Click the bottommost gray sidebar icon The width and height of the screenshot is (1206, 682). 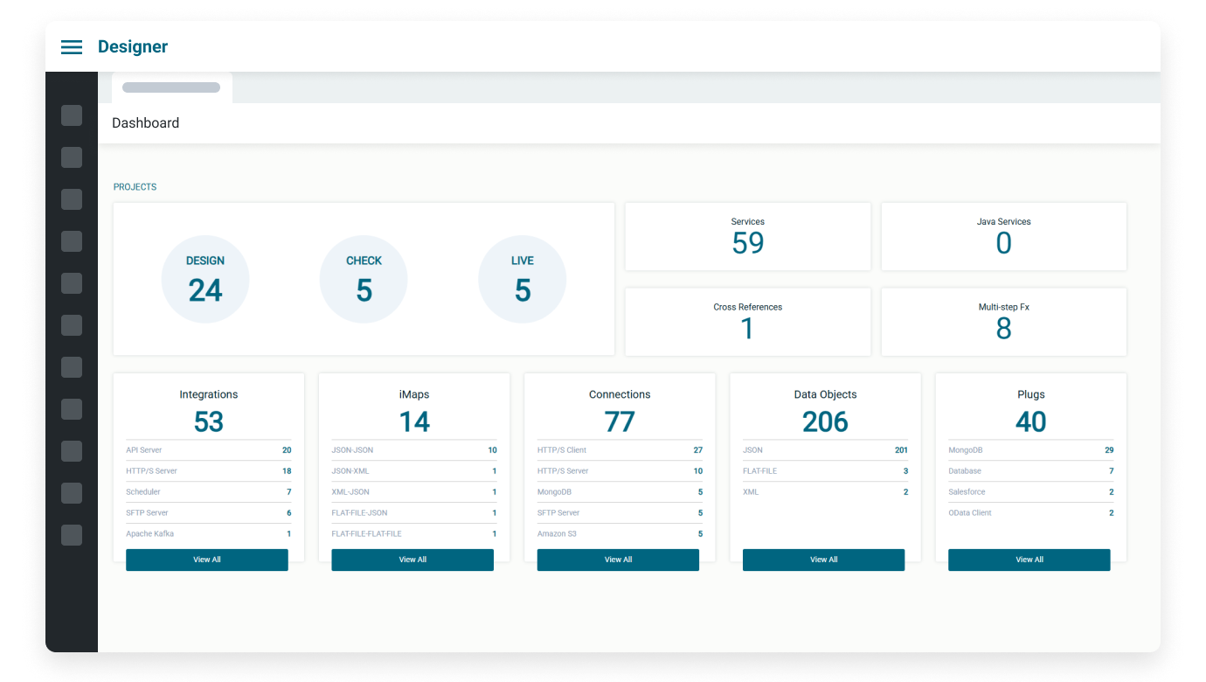click(72, 535)
